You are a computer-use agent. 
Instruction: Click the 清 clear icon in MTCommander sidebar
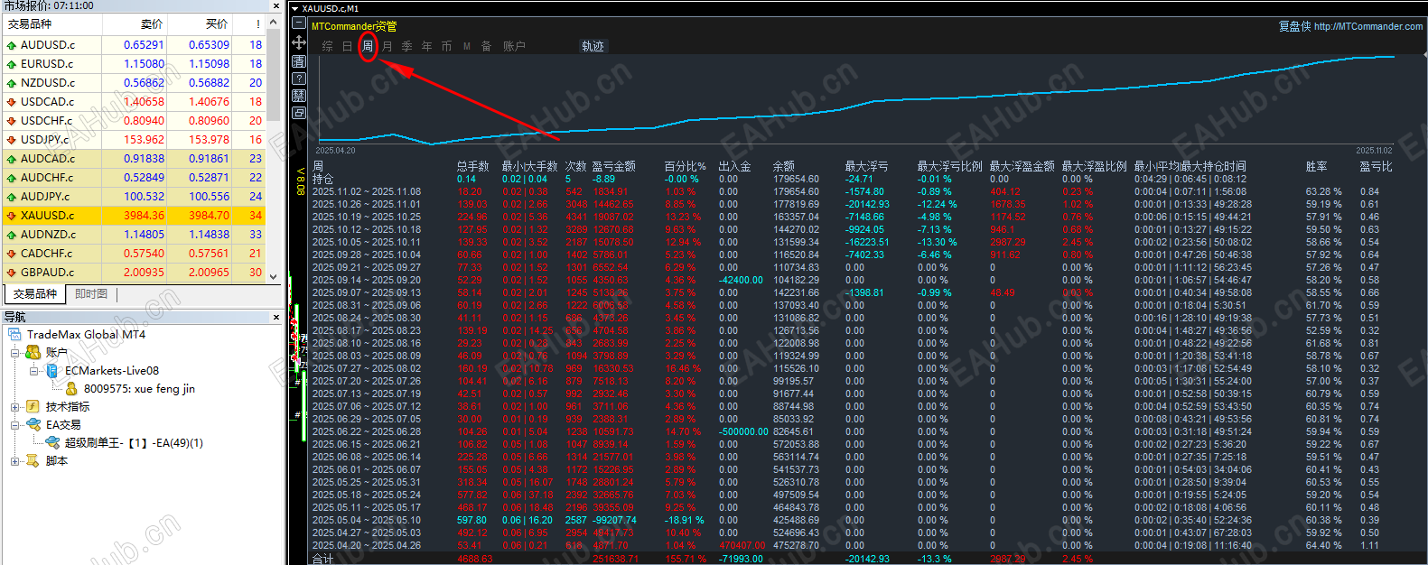[x=299, y=61]
